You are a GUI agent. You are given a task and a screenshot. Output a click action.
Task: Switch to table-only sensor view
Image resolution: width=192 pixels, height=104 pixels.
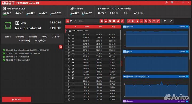click(x=71, y=21)
